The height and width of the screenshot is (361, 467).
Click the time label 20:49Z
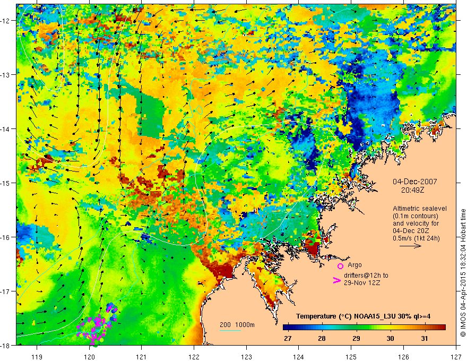[412, 190]
